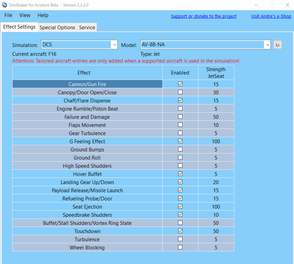This screenshot has width=294, height=264.
Task: Click strength value 100 for Seat Ejection
Action: coord(216,207)
